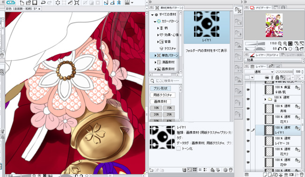This screenshot has width=305, height=177.
Task: Hide the 花大1 layer
Action: [x=248, y=119]
